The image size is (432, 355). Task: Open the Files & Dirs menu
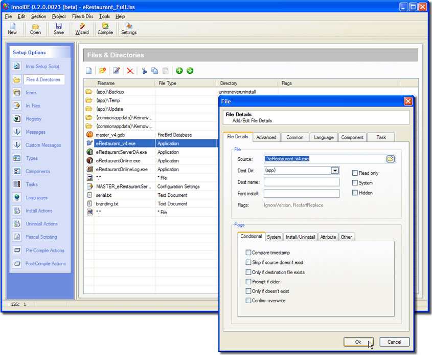click(x=82, y=16)
